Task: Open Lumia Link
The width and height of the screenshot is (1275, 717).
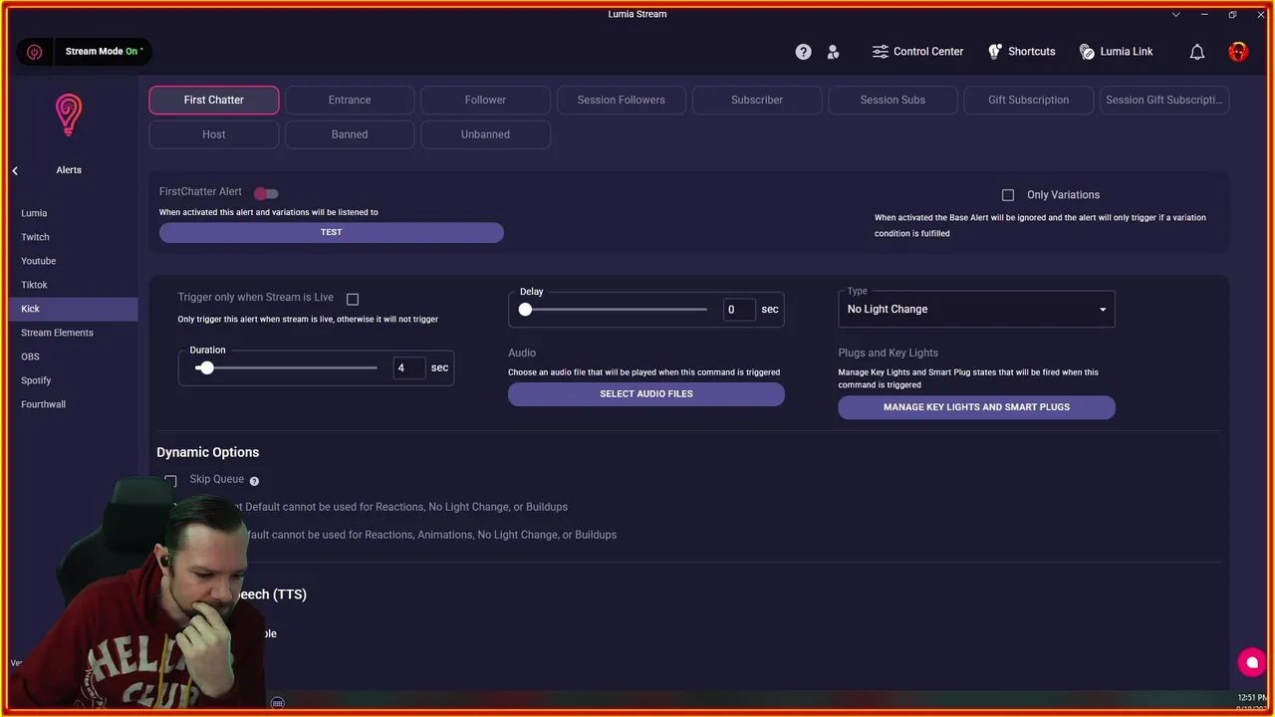Action: coord(1116,52)
